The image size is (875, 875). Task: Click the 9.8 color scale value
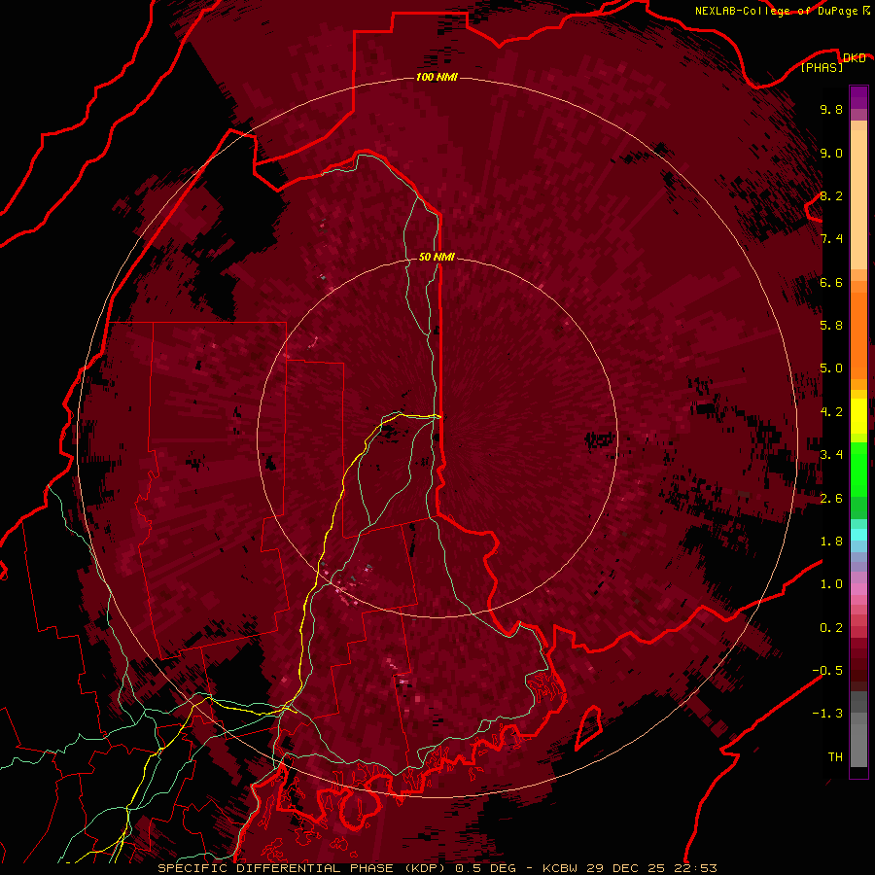click(x=831, y=109)
